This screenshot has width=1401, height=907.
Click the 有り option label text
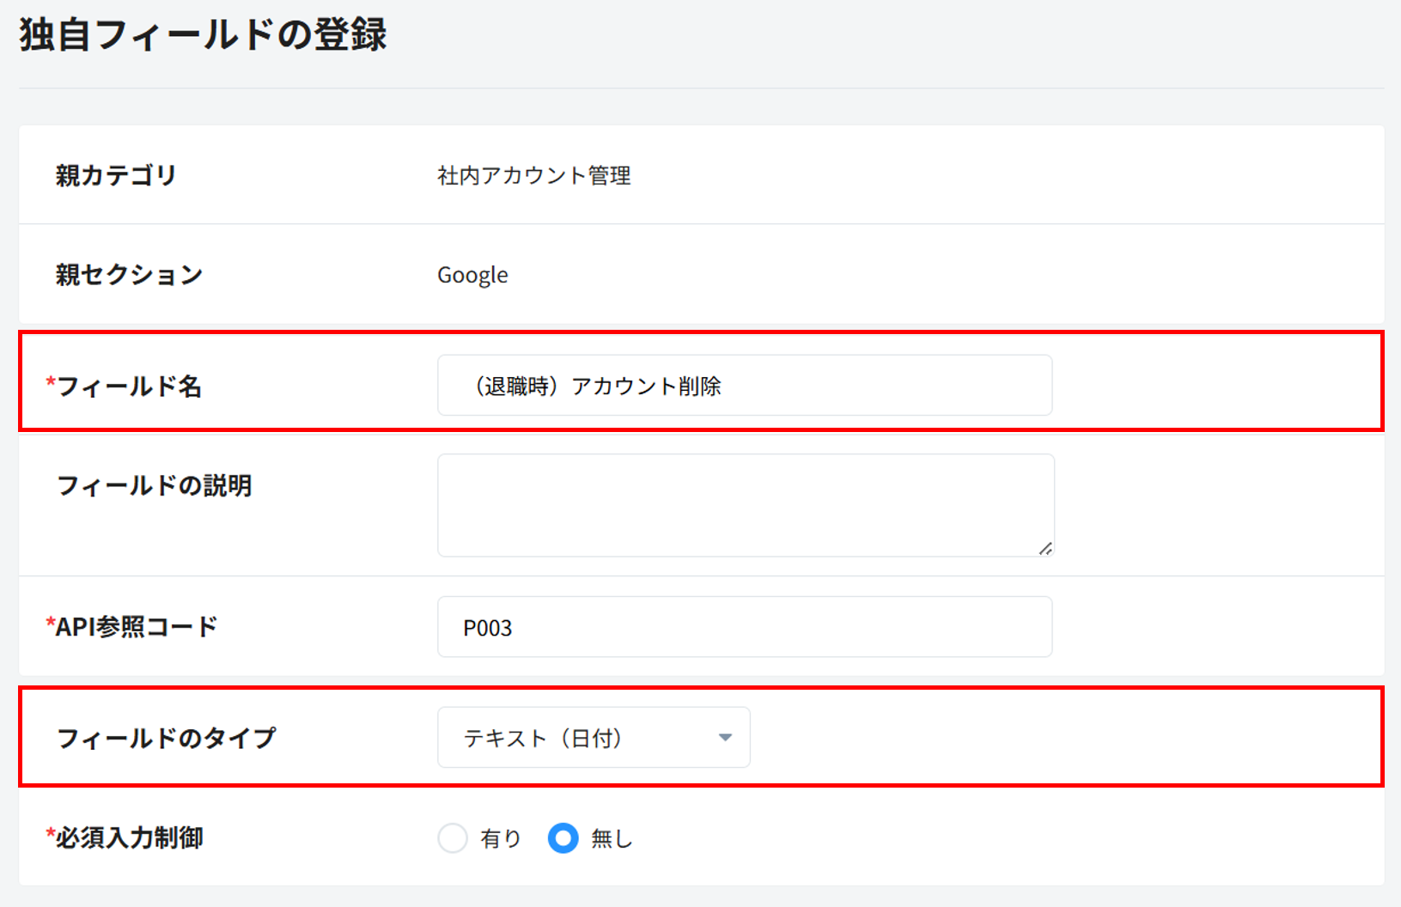point(501,838)
